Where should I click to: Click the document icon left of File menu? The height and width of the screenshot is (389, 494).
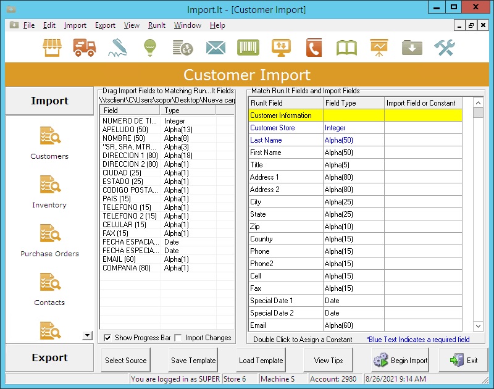click(14, 25)
